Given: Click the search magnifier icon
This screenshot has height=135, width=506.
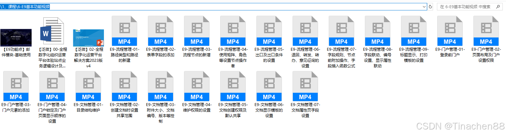Looking at the screenshot, I should (x=498, y=7).
